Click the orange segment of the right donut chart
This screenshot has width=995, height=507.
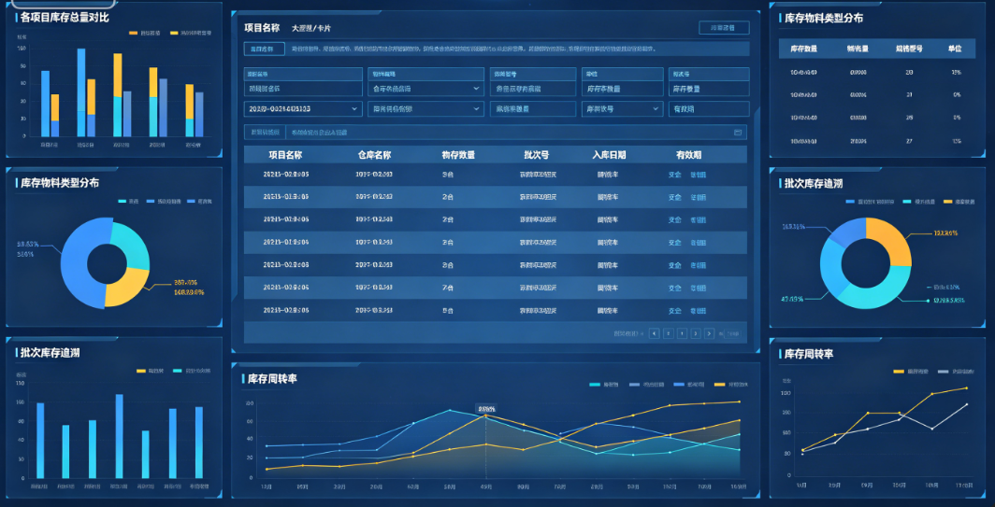click(891, 238)
